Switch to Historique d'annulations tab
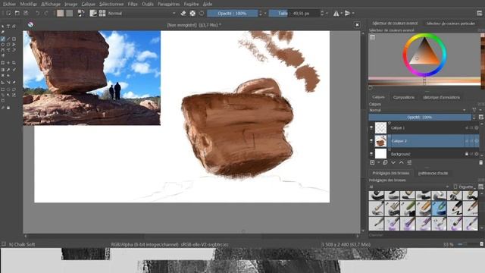The width and height of the screenshot is (485, 273). pyautogui.click(x=441, y=97)
